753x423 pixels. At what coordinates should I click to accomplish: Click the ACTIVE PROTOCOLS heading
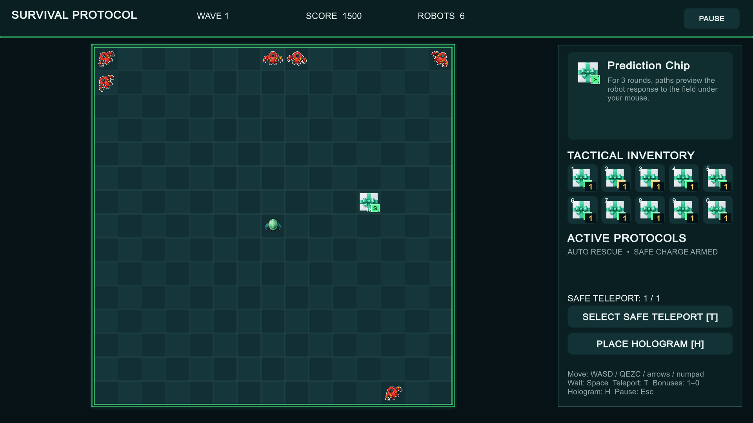pos(627,238)
